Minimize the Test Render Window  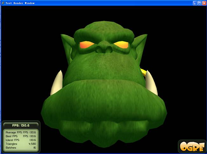click(195, 3)
